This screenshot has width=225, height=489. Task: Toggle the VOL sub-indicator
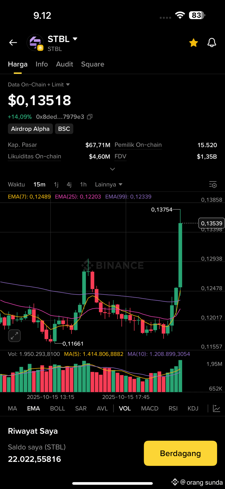click(125, 408)
